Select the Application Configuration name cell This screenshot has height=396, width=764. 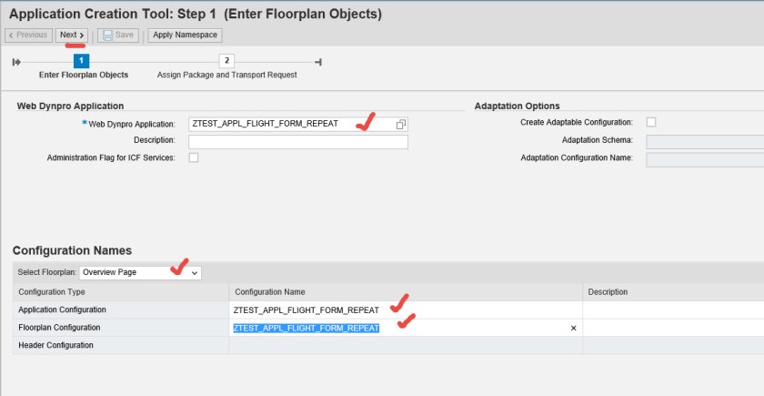pos(405,310)
